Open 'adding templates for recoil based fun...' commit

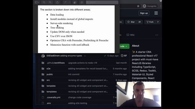coord(88,69)
